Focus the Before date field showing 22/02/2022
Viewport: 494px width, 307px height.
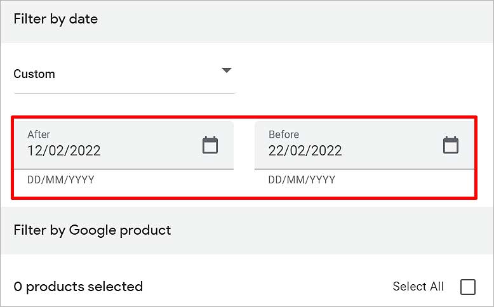click(364, 145)
